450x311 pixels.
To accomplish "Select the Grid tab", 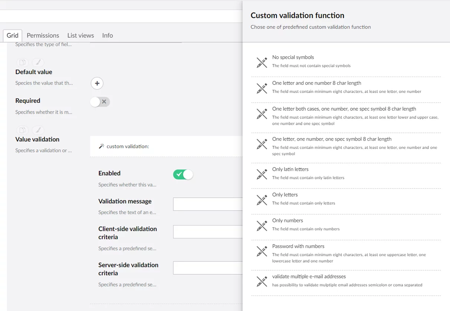I will click(x=13, y=36).
